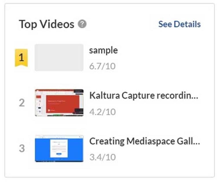Image resolution: width=217 pixels, height=182 pixels.
Task: Click the Kaltura Capture recording title
Action: tap(144, 96)
